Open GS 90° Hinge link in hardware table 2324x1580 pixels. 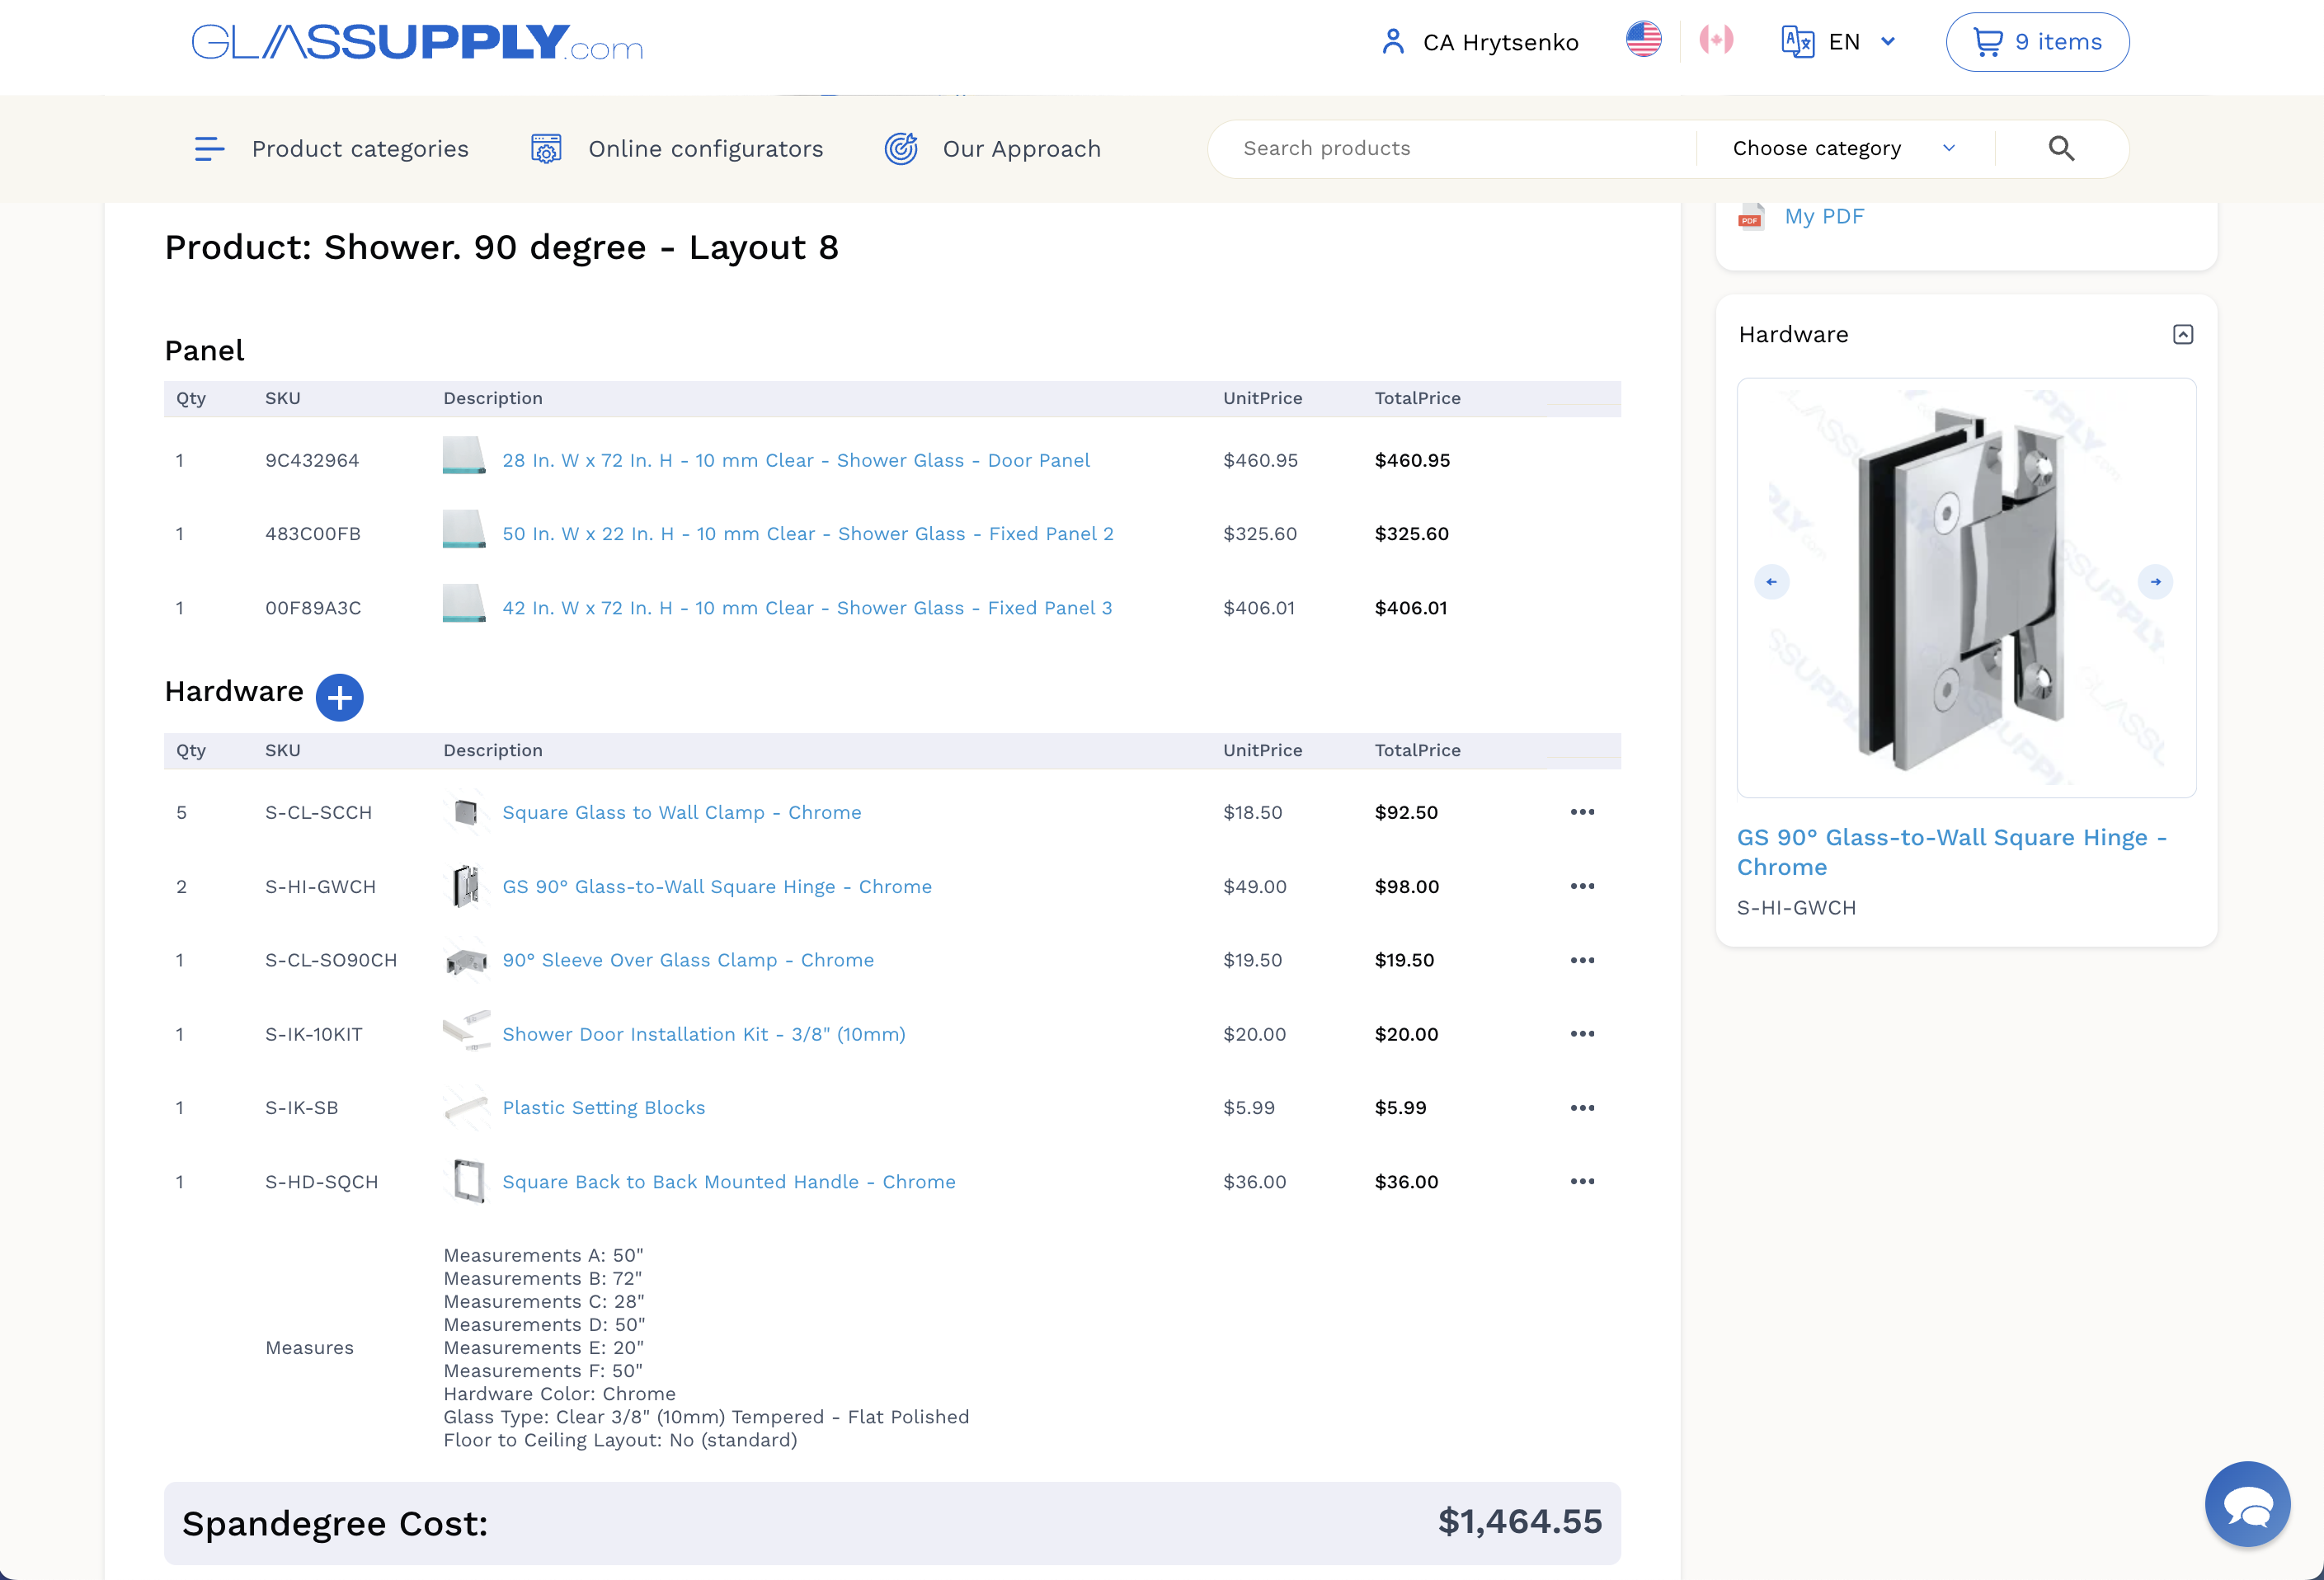pos(716,887)
